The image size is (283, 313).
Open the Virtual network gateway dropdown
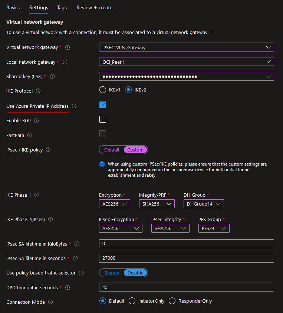186,47
